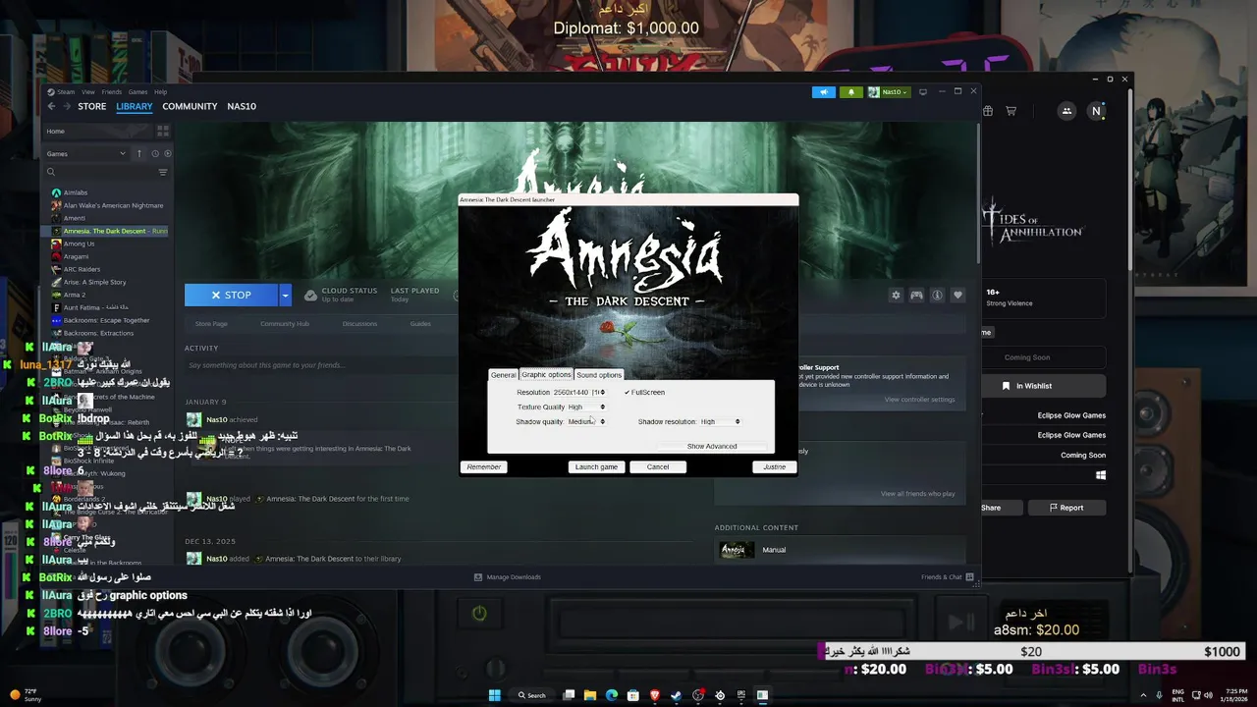
Task: Open the Shadow quality dropdown
Action: click(x=586, y=421)
